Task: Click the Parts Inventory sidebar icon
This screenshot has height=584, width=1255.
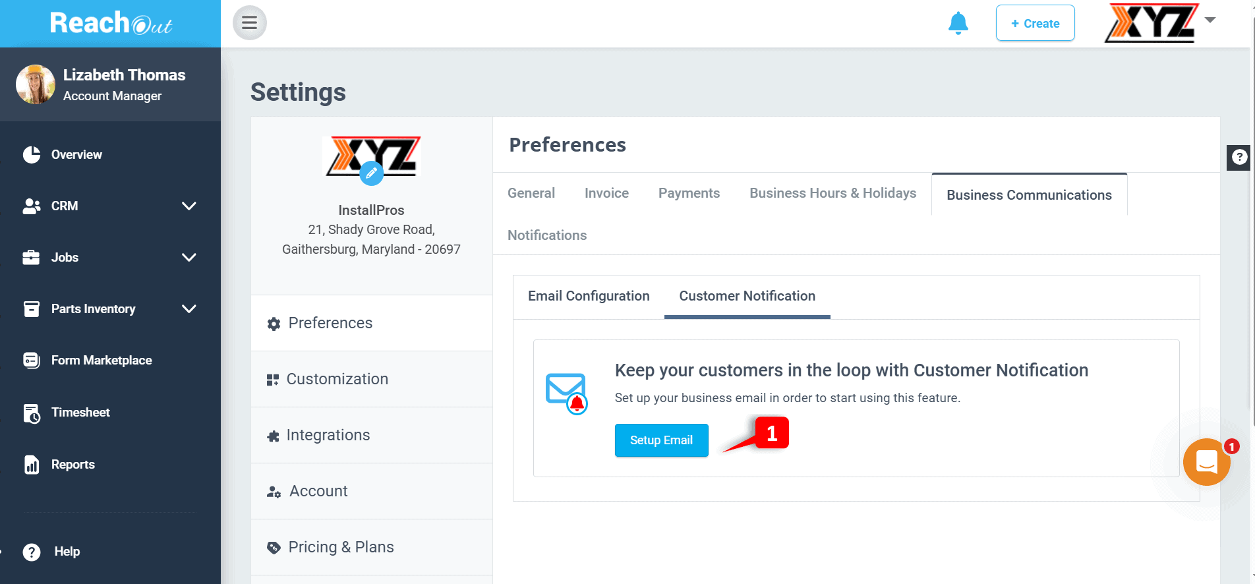Action: point(31,308)
